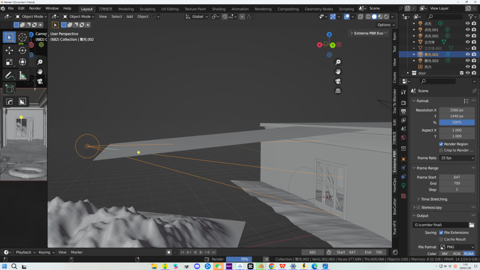Viewport: 480px width, 270px height.
Task: Open the Scene properties tab
Action: pos(404,129)
